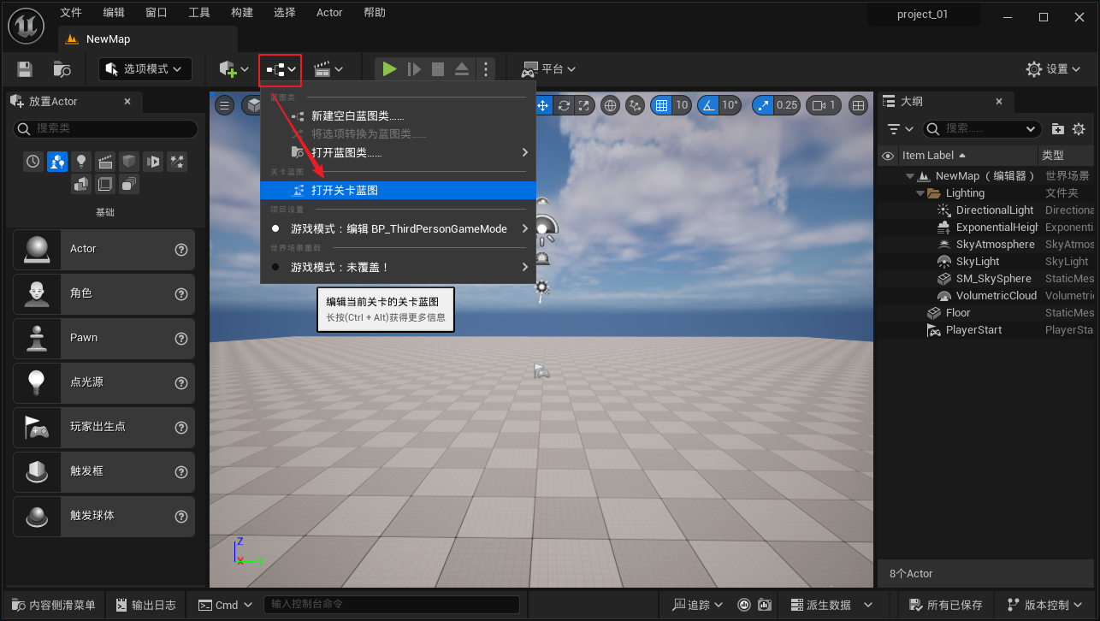Viewport: 1100px width, 621px height.
Task: Add a new folder in the outliner
Action: (x=1058, y=128)
